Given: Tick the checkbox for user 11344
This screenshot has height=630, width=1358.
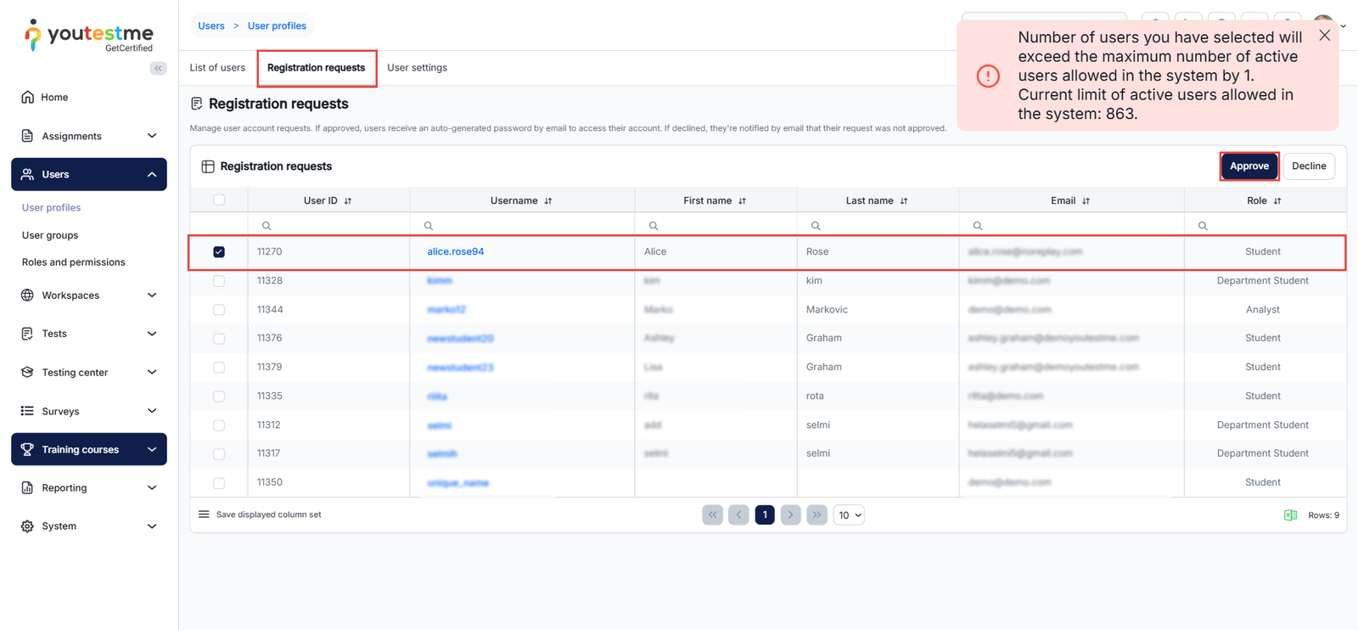Looking at the screenshot, I should click(219, 310).
